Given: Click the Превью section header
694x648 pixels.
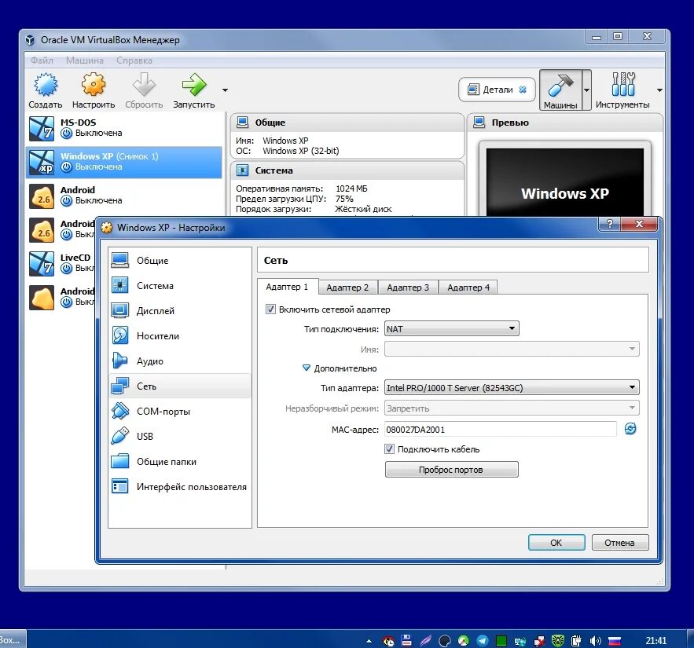Looking at the screenshot, I should coord(565,123).
